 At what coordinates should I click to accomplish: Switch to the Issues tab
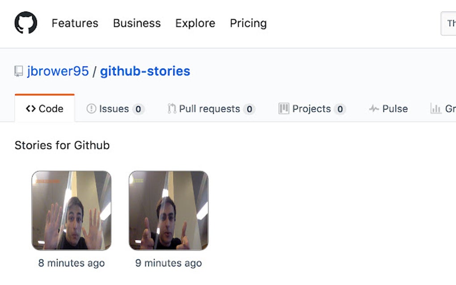(x=114, y=109)
